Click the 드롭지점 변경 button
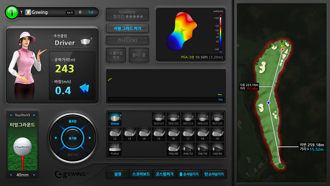 click(116, 55)
